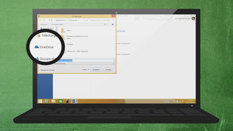Click the dark phone-shaped taskbar icon
Viewport: 233px width, 131px height.
pos(67,101)
